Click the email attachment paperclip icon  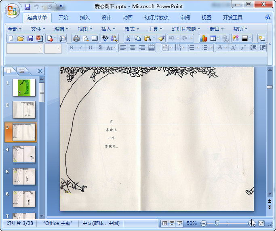click(62, 38)
